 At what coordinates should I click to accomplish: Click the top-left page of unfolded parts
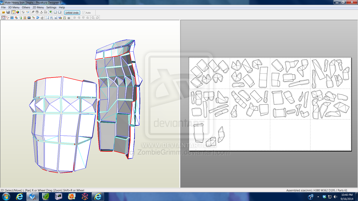point(210,73)
